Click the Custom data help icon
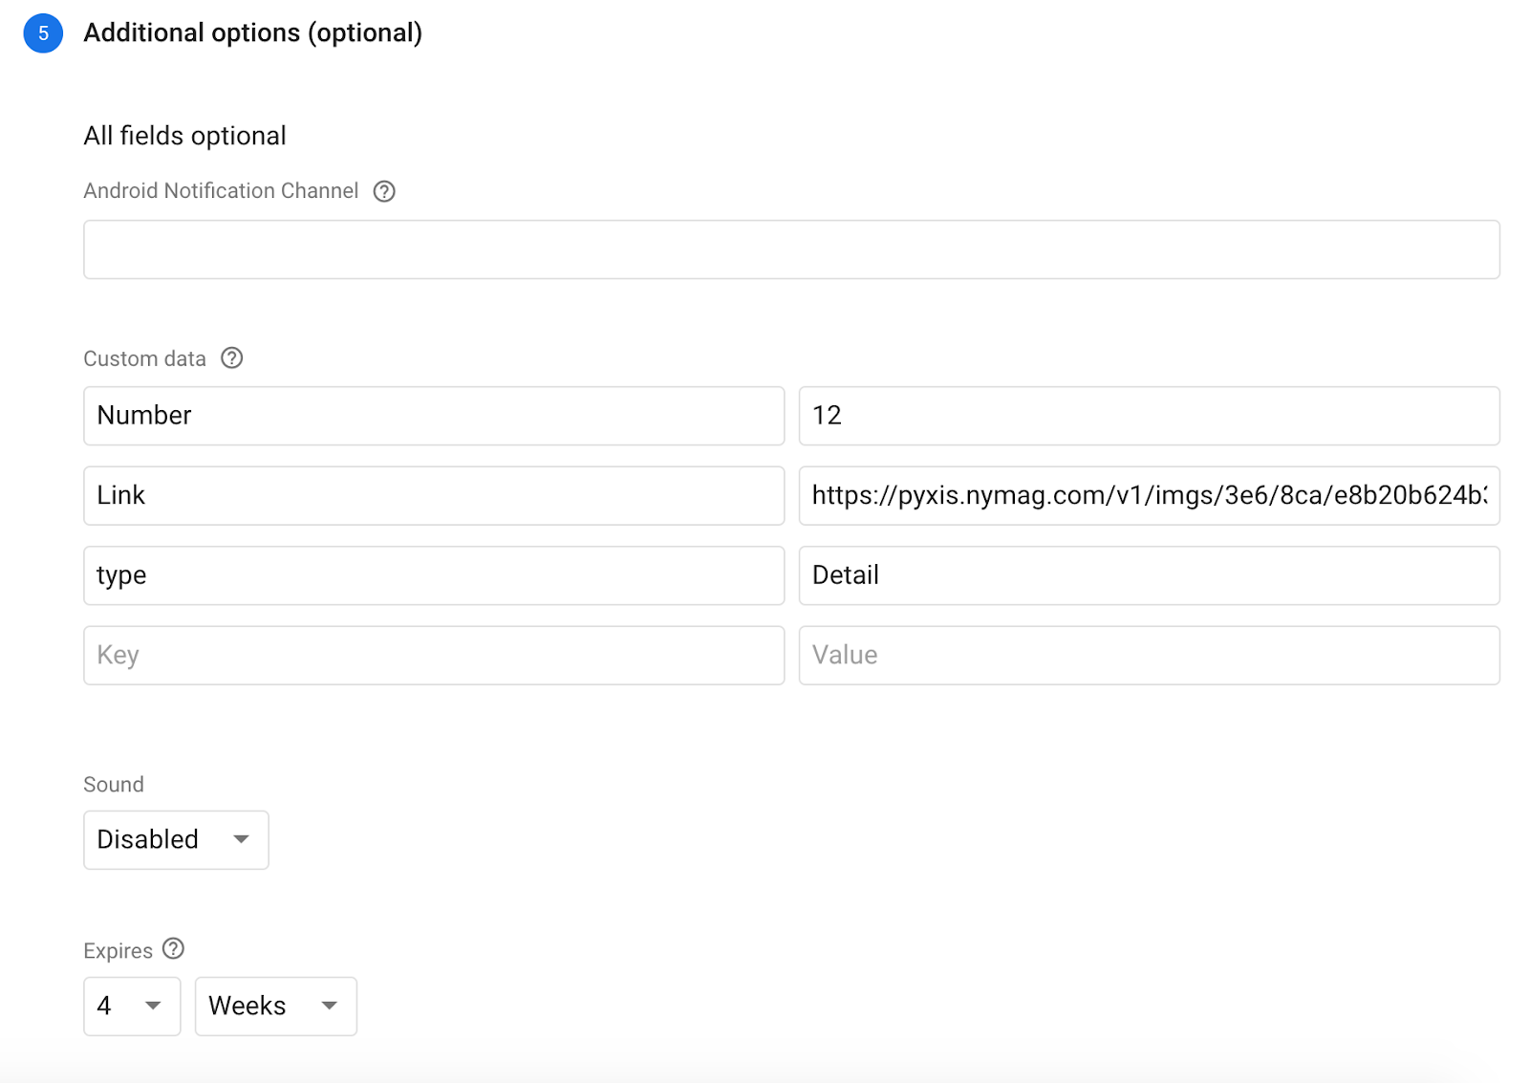The image size is (1529, 1083). click(x=231, y=358)
